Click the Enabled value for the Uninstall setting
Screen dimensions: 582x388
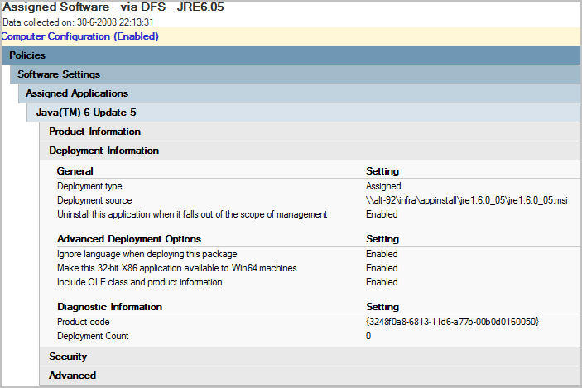click(382, 214)
